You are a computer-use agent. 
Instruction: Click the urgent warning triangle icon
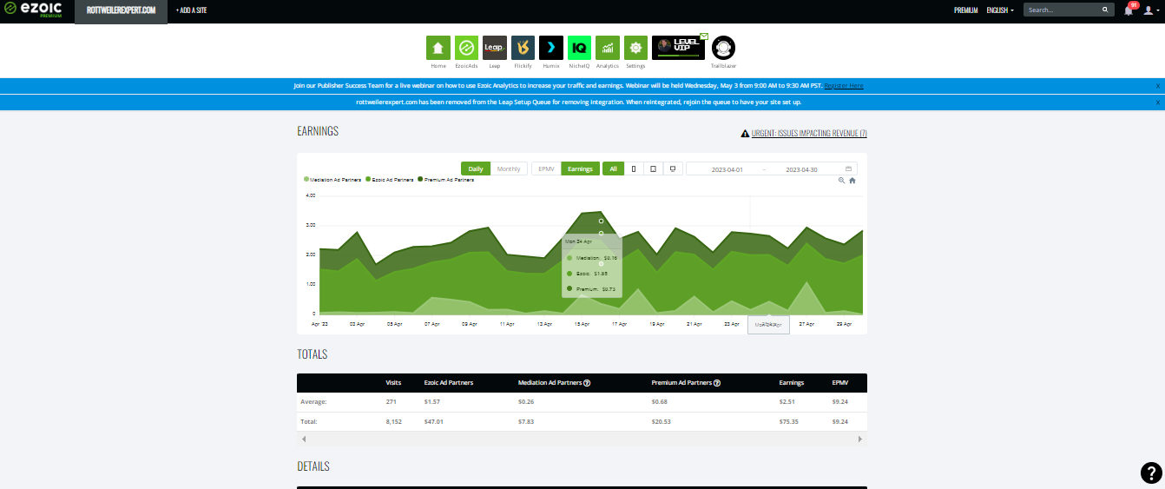(x=745, y=134)
